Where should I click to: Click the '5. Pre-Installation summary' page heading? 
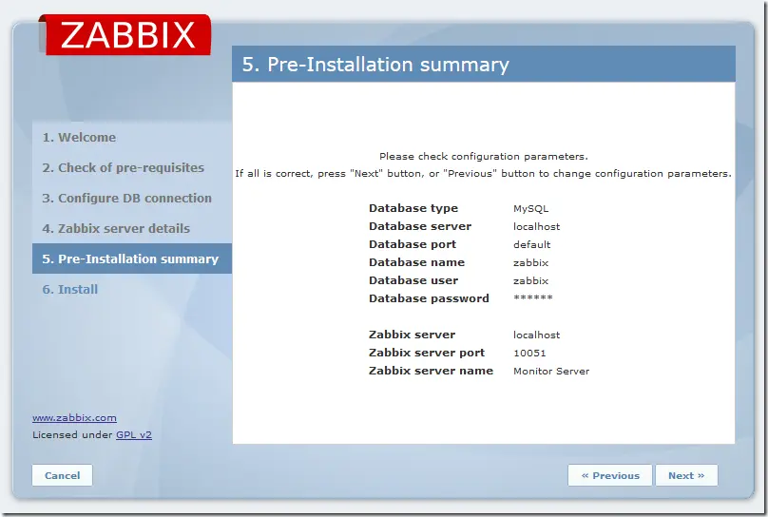(375, 64)
